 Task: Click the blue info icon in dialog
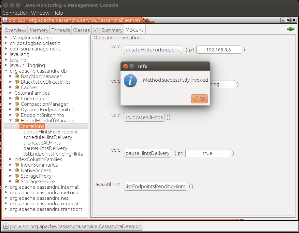(x=130, y=81)
